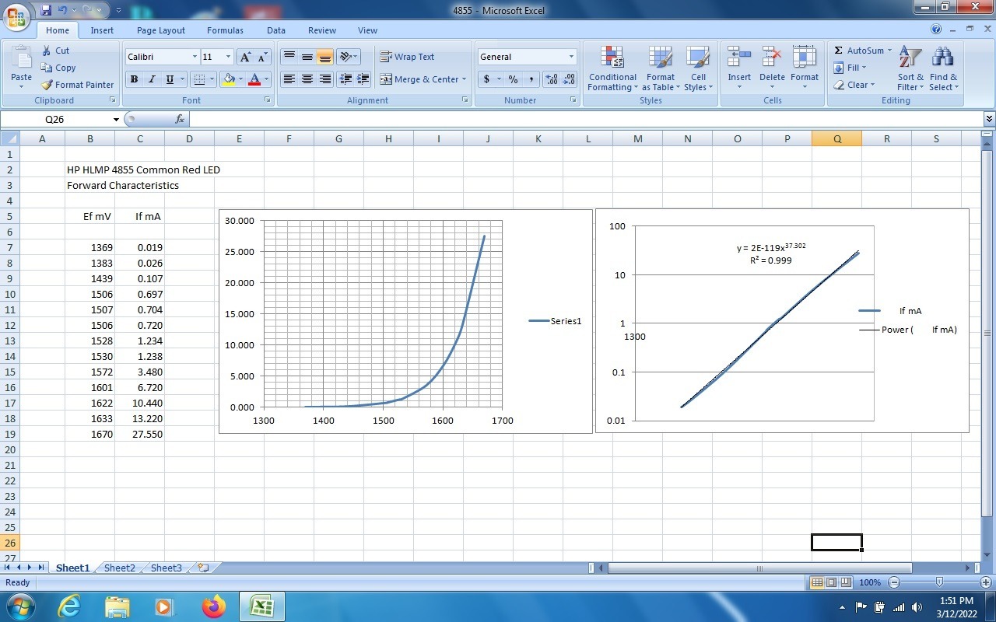The height and width of the screenshot is (622, 996).
Task: Open Firefox from the taskbar
Action: click(213, 606)
